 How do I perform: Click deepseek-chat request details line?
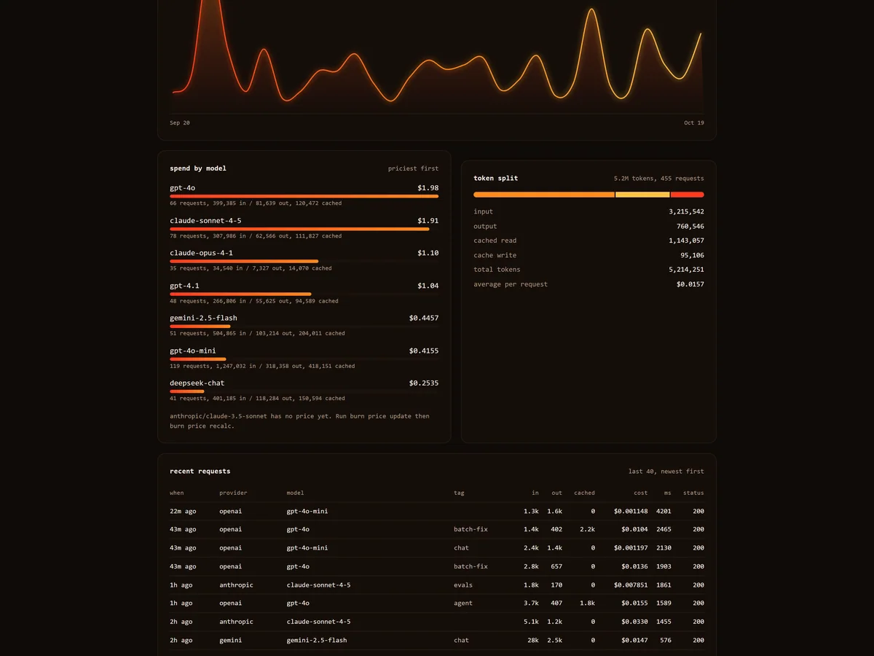tap(257, 398)
